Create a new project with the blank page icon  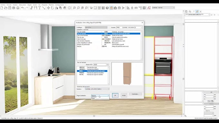point(2,8)
